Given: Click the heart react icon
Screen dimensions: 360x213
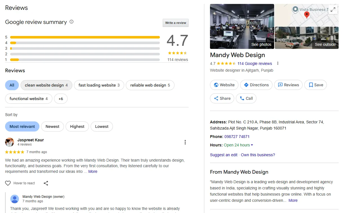Looking at the screenshot, I should click(8, 183).
